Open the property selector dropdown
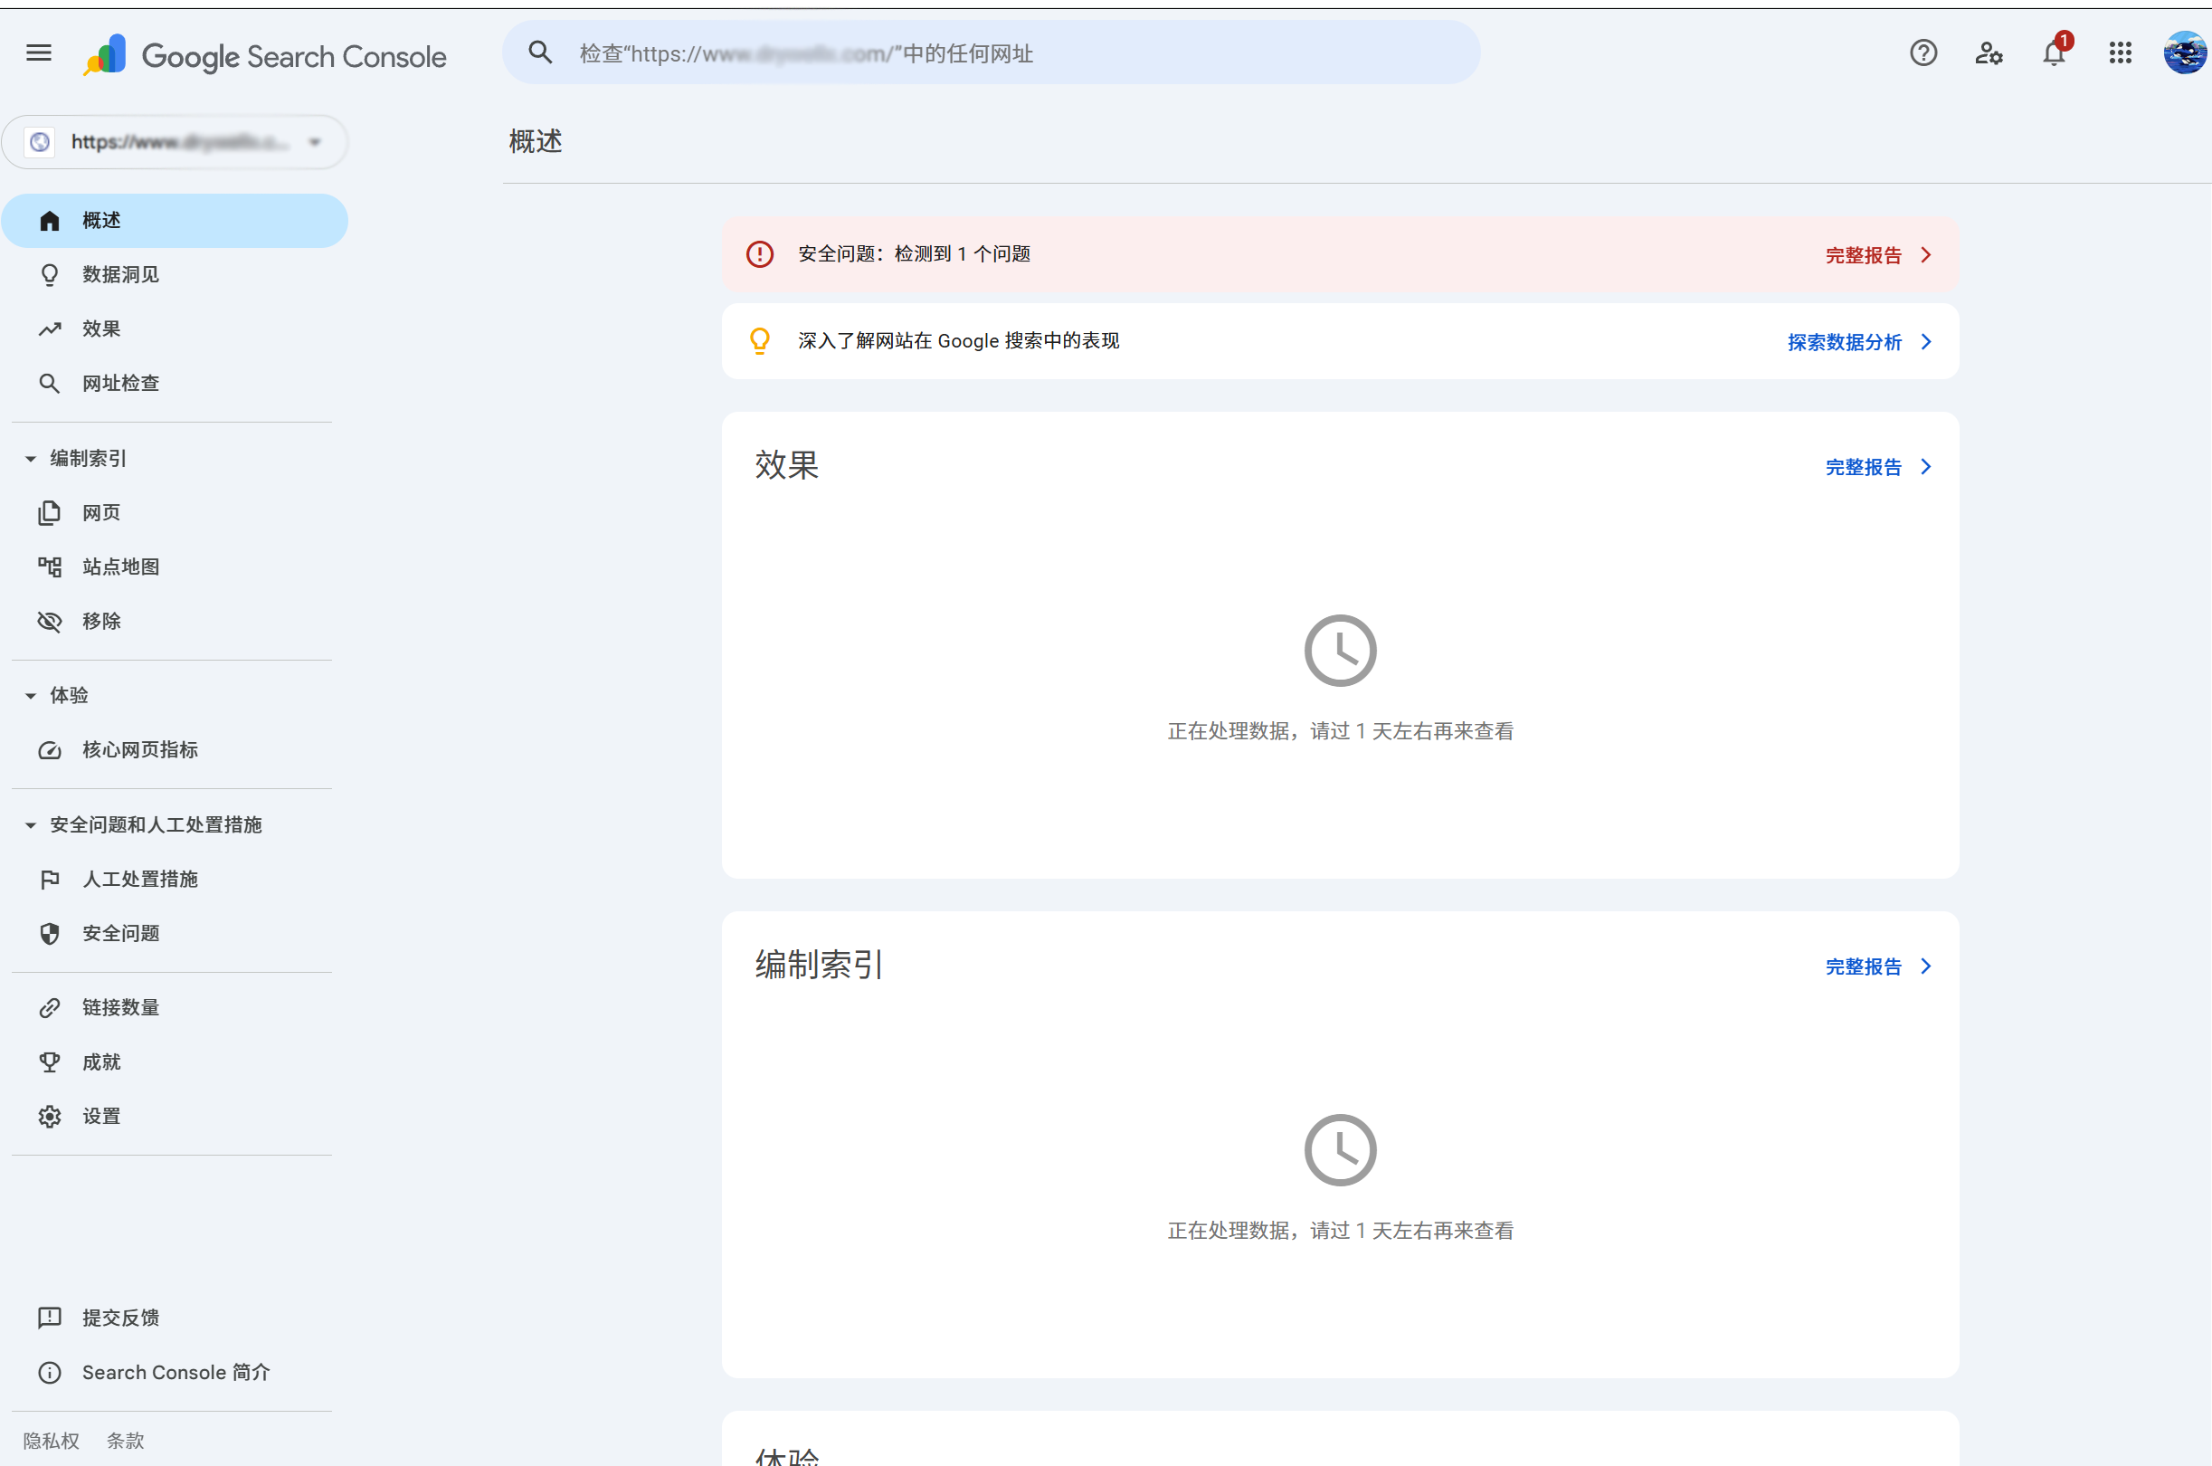Screen dimensions: 2212x1466 pos(175,142)
